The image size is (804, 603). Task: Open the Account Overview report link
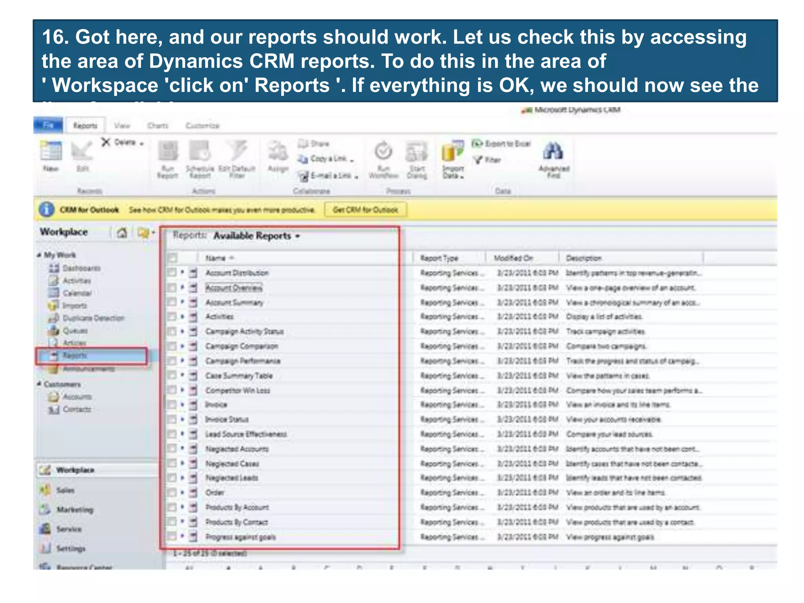click(x=234, y=288)
